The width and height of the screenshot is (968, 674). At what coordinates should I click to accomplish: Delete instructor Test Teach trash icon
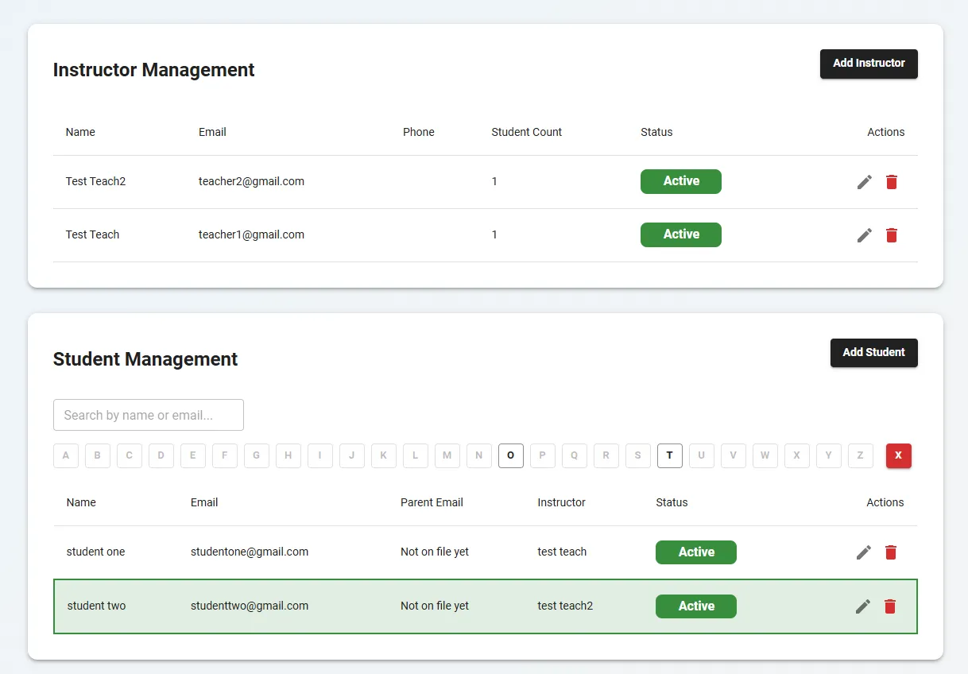[x=892, y=235]
